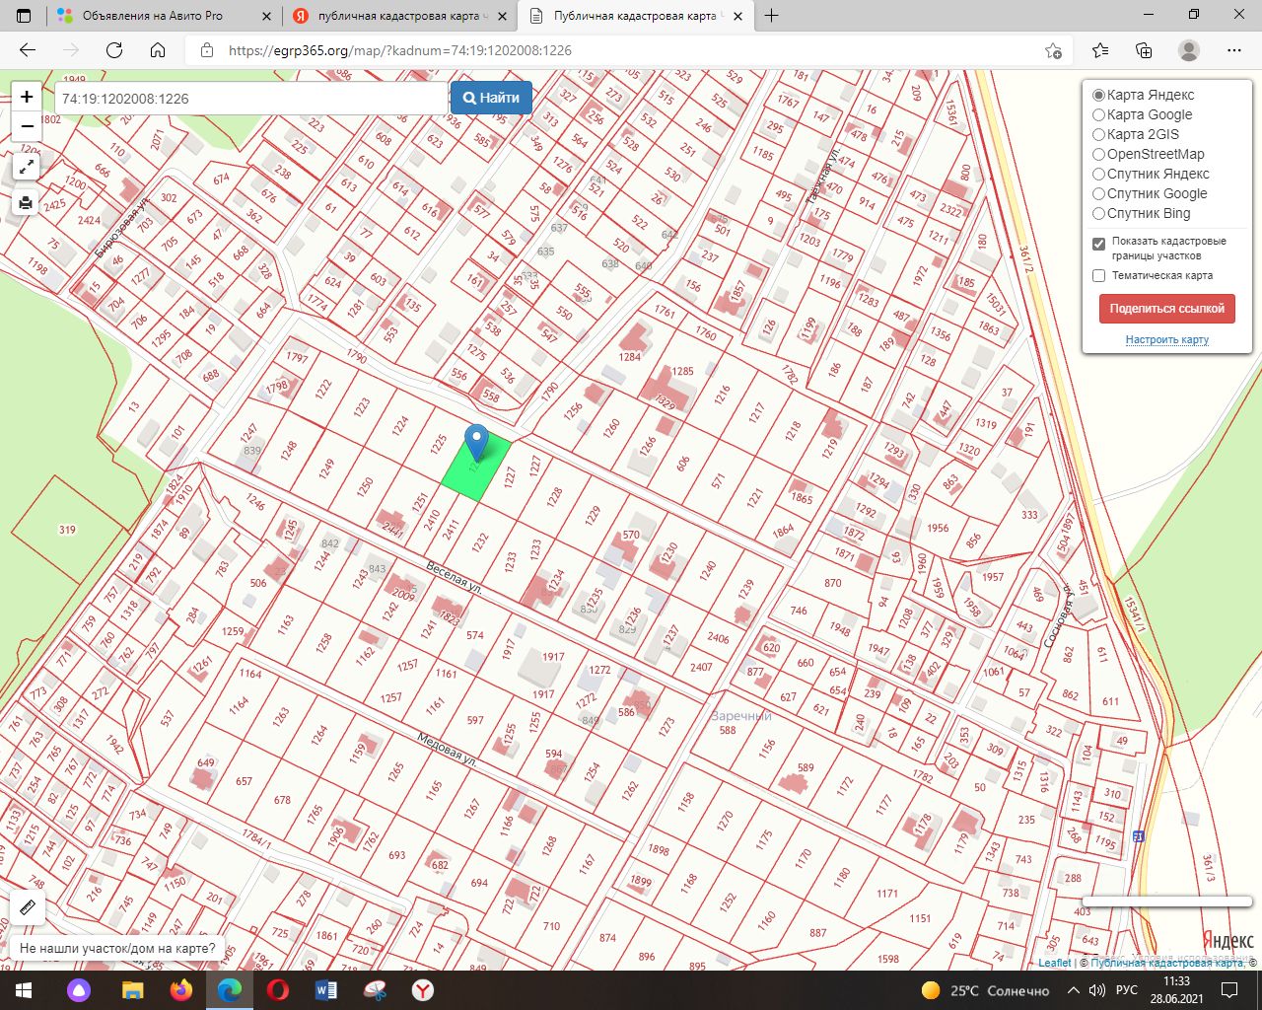Enable Тематическая карта checkbox
Image resolution: width=1262 pixels, height=1010 pixels.
[1098, 276]
